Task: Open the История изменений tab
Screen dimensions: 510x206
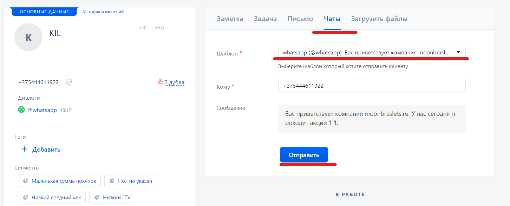Action: tap(103, 12)
